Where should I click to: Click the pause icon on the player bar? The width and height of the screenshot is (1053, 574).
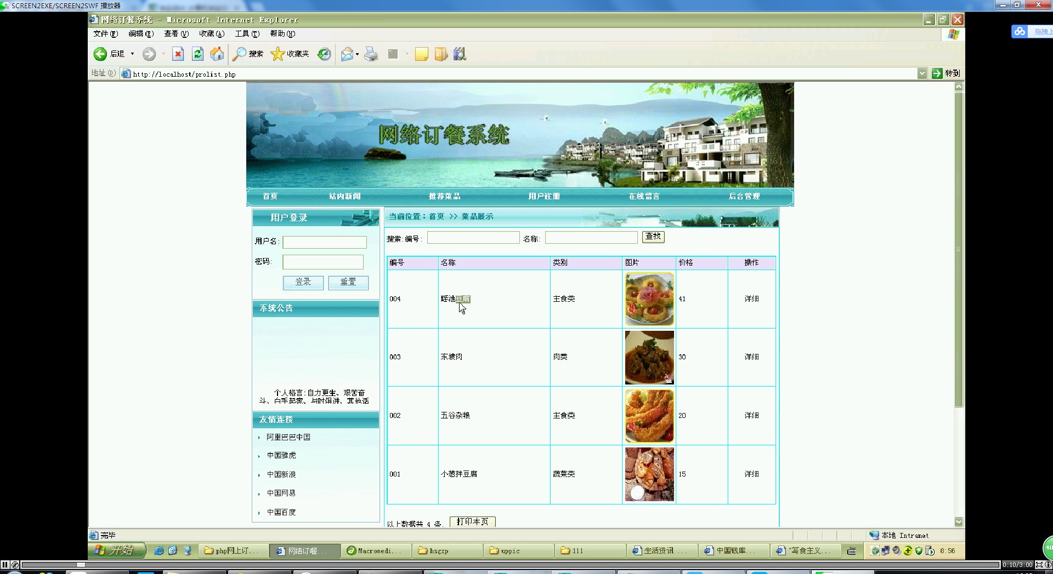pos(5,564)
